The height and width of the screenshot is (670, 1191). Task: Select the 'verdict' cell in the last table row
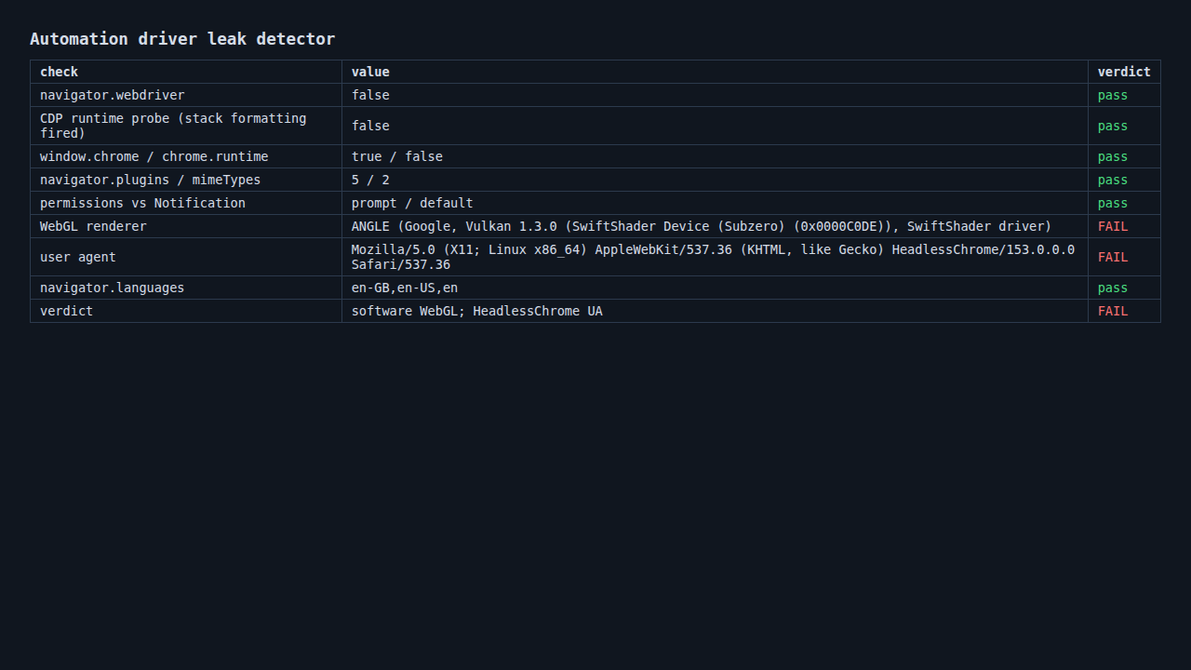coord(186,311)
